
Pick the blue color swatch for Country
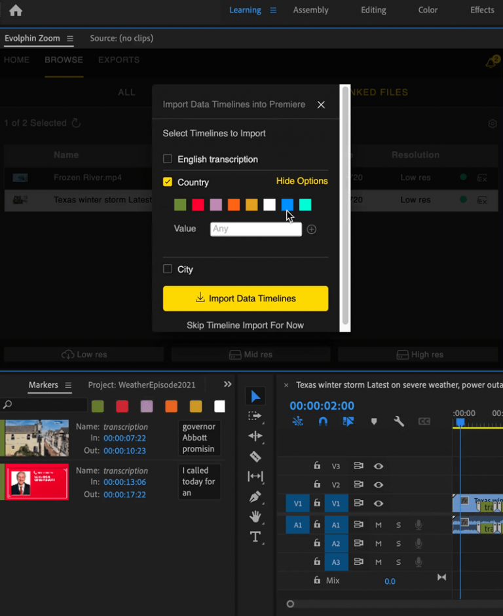coord(287,205)
